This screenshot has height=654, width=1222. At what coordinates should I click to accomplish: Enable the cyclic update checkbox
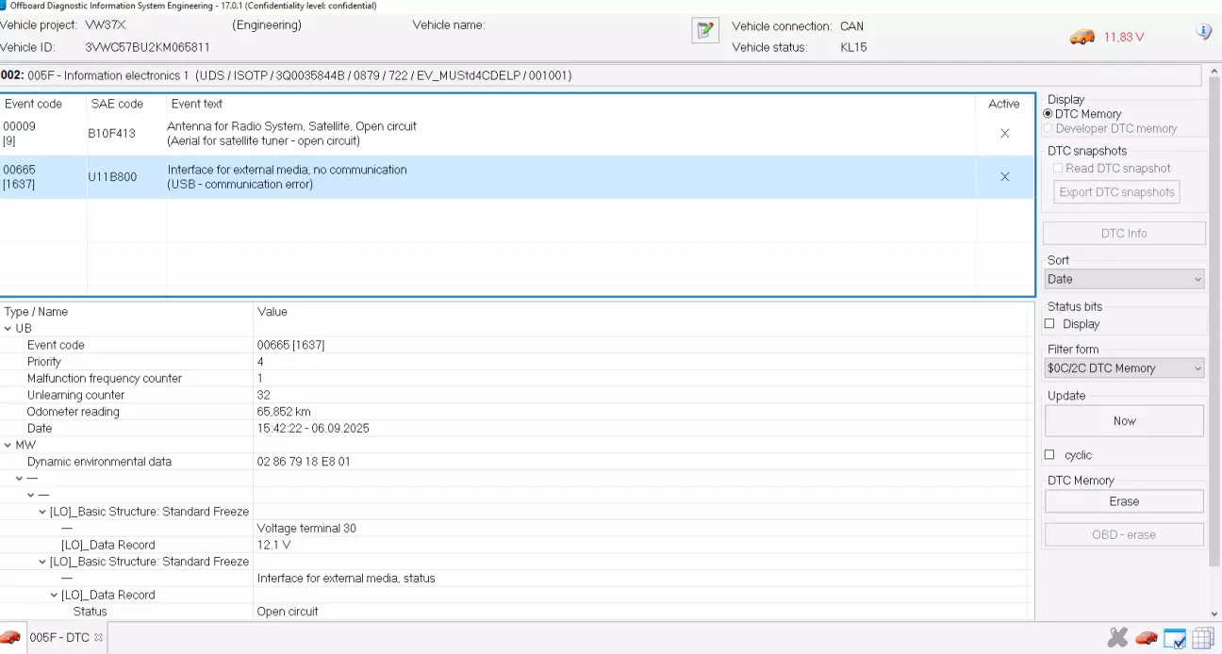[x=1049, y=455]
